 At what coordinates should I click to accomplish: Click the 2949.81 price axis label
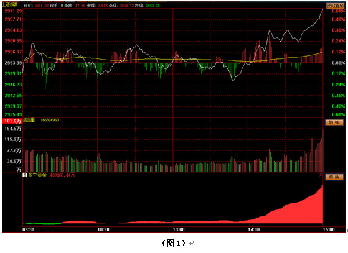(x=13, y=73)
